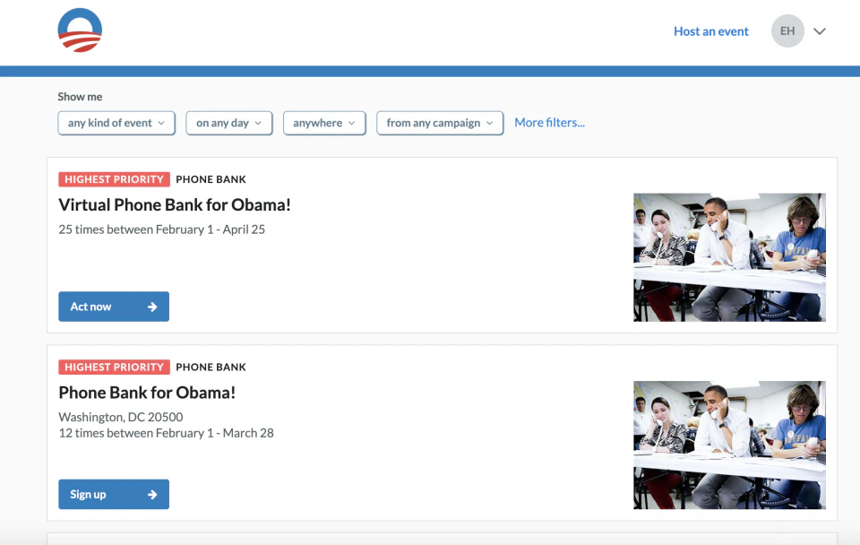Click the photo on the Phone Bank for Obama card
This screenshot has width=860, height=545.
click(729, 445)
